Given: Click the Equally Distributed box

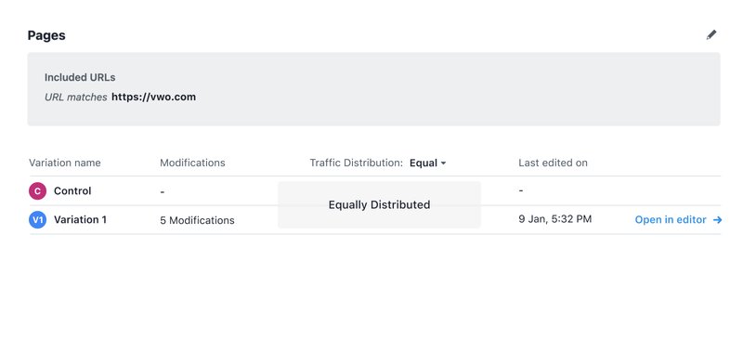Looking at the screenshot, I should pyautogui.click(x=379, y=204).
